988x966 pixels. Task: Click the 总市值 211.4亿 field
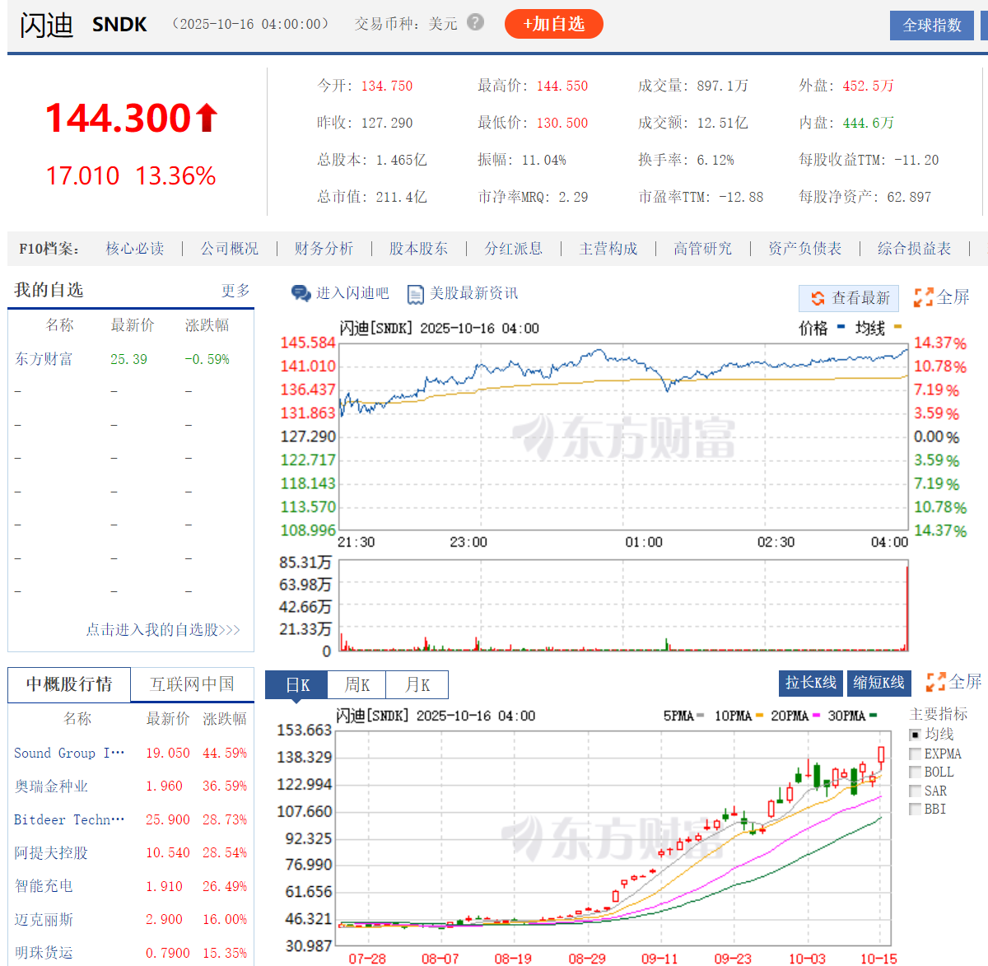pos(372,197)
